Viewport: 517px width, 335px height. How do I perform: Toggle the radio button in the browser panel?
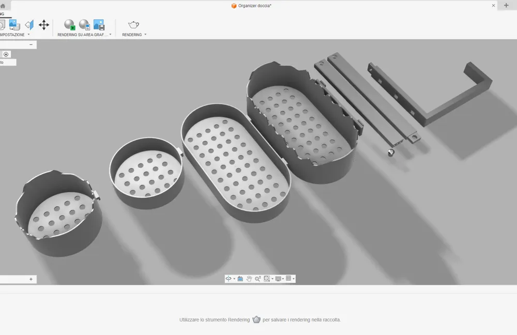click(6, 54)
